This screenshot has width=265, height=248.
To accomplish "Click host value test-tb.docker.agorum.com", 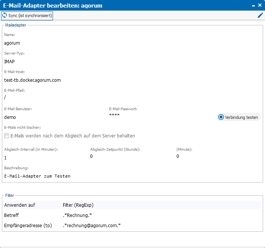I will (33, 80).
